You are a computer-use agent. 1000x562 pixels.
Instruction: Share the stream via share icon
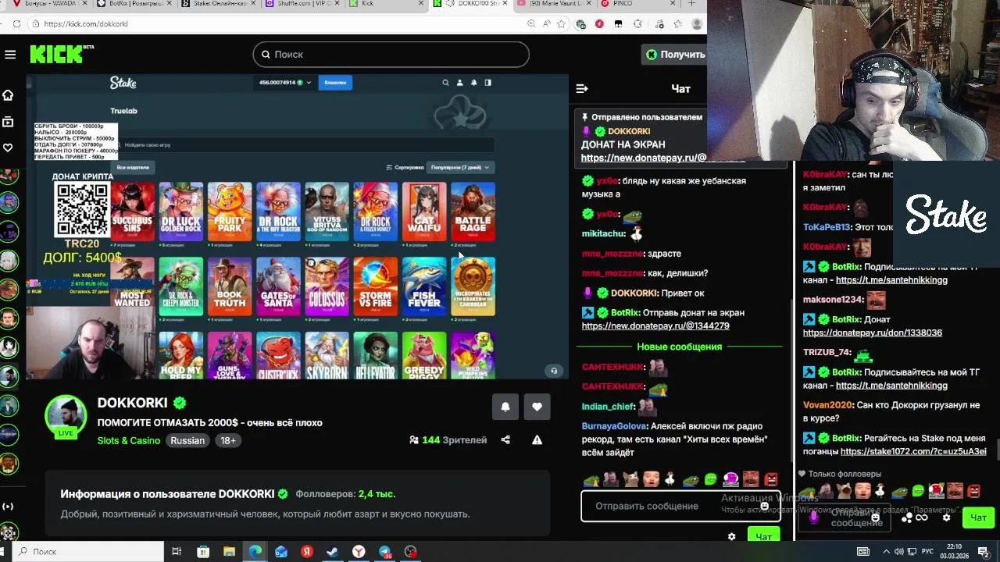click(505, 440)
